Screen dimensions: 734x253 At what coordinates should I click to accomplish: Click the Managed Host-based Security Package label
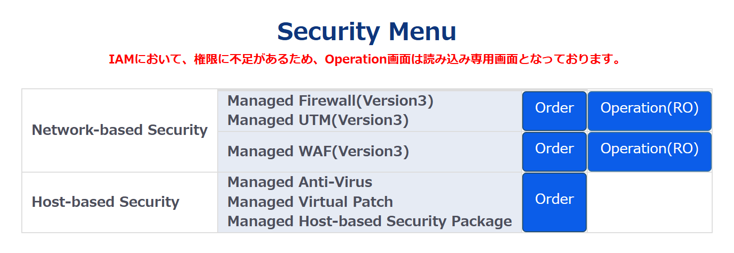[x=369, y=222]
